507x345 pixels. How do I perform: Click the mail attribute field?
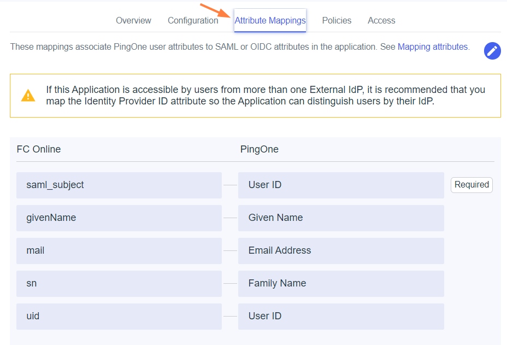[x=119, y=251]
